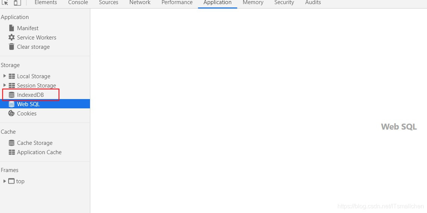Click the Storage section heading
The width and height of the screenshot is (427, 213).
pos(10,65)
